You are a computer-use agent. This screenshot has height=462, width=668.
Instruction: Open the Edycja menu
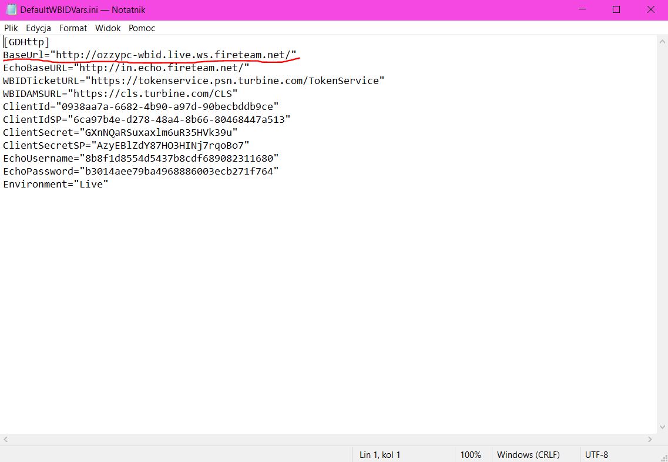38,28
